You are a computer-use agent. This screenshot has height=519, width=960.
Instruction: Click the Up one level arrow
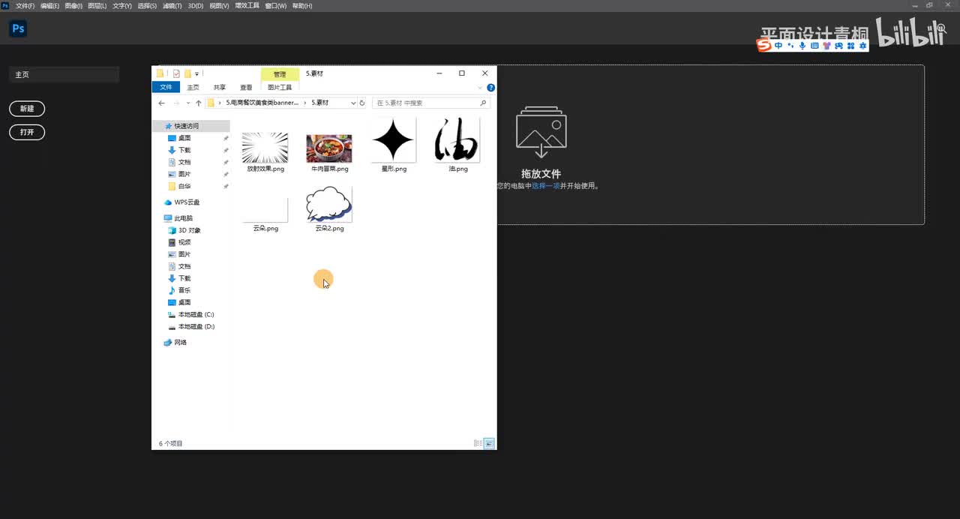(199, 103)
